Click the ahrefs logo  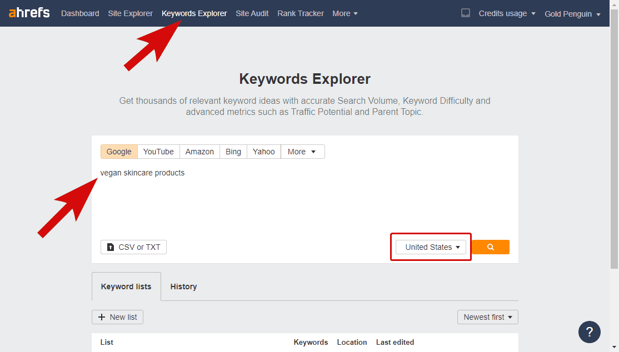(x=29, y=13)
